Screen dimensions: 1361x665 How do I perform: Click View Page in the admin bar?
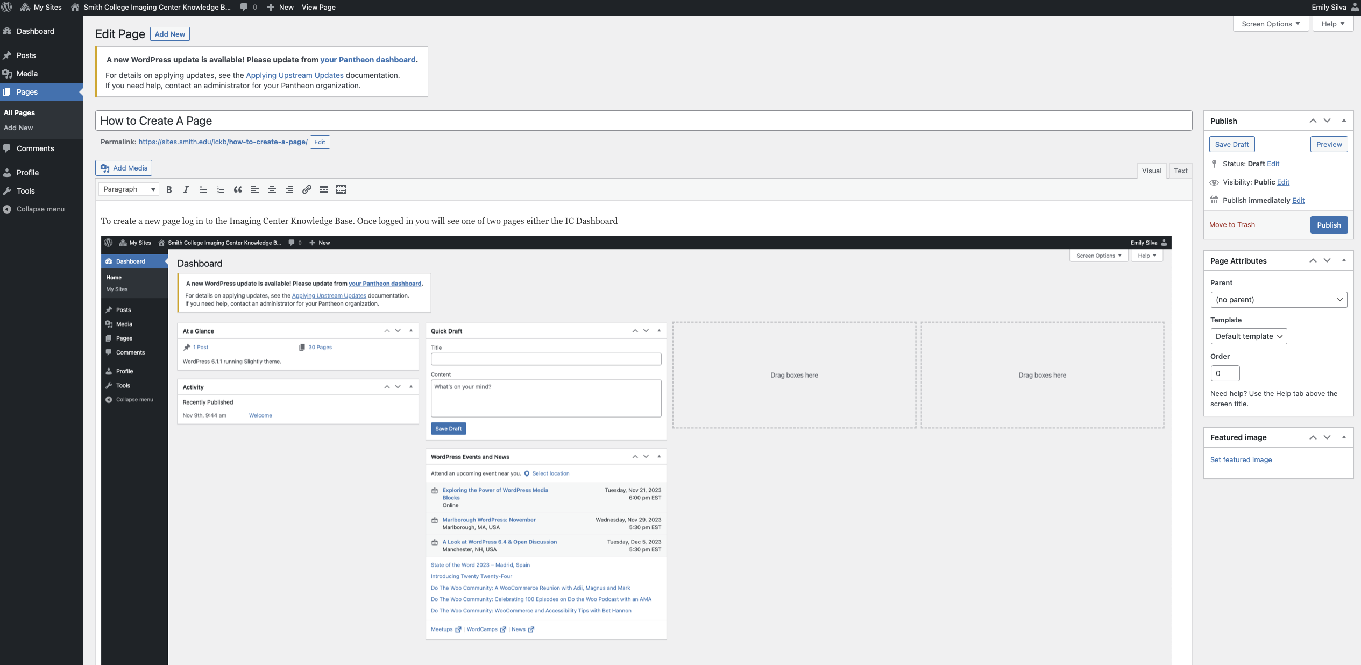[318, 7]
